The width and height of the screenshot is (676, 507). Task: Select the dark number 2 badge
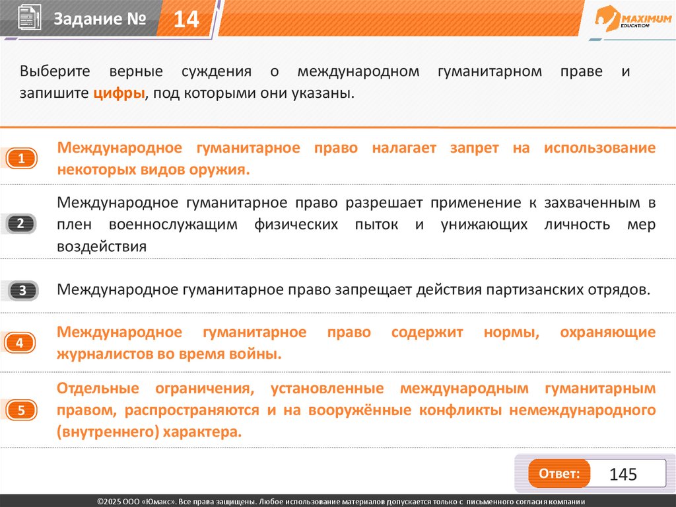coord(20,223)
